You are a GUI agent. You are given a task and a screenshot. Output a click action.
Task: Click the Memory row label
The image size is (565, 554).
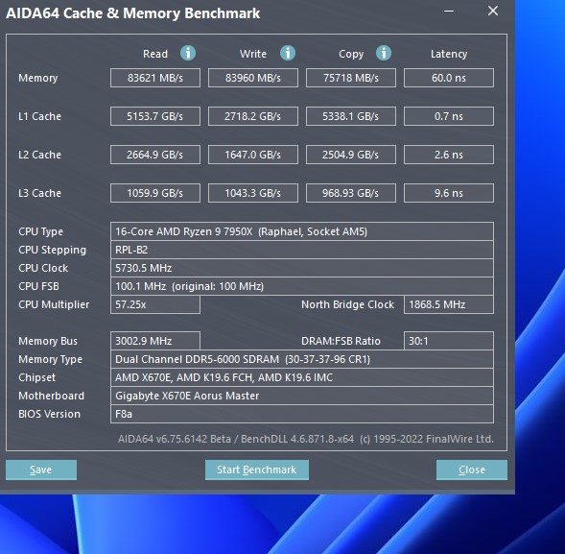pyautogui.click(x=37, y=79)
